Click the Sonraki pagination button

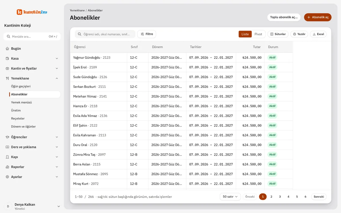319,197
